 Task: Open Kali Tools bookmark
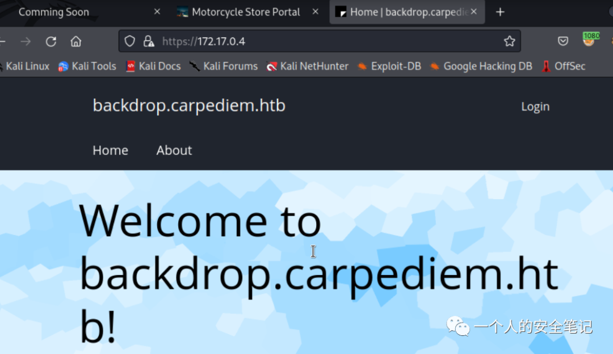[87, 66]
